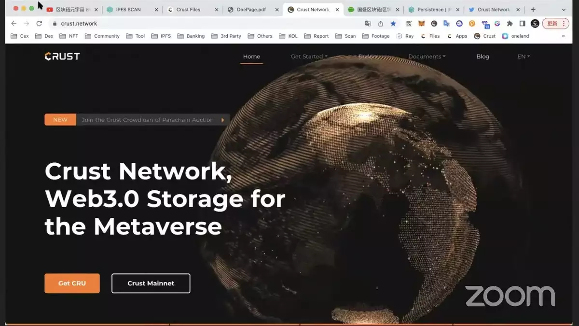This screenshot has height=326, width=579.
Task: Open the Google Translate extension icon
Action: point(447,23)
